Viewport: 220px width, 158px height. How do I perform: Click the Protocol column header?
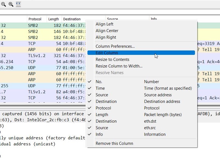(x=35, y=19)
